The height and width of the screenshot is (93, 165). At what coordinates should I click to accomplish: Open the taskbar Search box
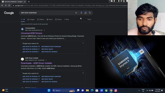(63, 90)
